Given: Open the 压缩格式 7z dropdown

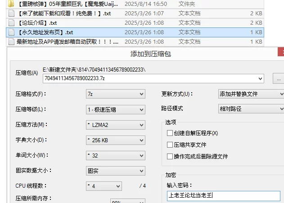Looking at the screenshot, I should [x=116, y=94].
